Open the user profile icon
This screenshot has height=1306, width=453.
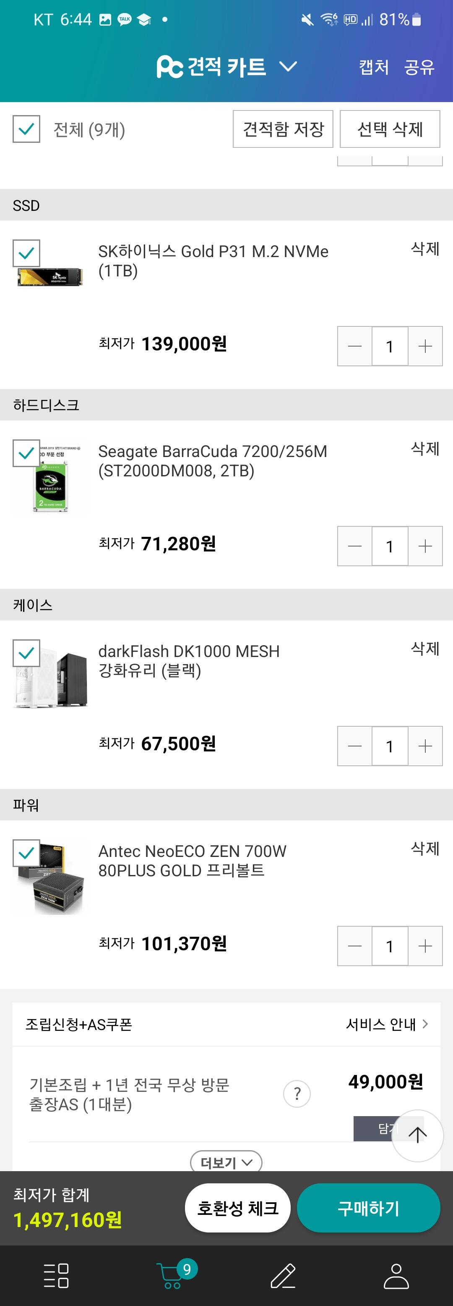click(396, 1275)
